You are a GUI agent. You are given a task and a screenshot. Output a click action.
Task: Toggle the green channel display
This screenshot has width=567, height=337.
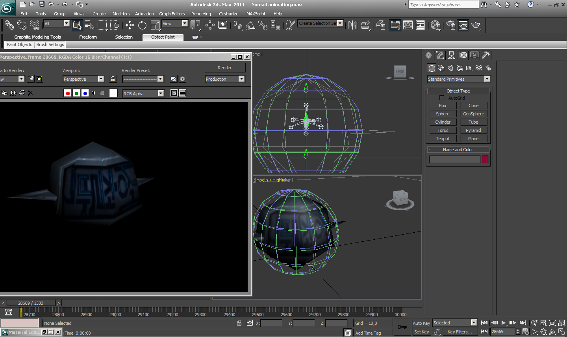pos(76,93)
